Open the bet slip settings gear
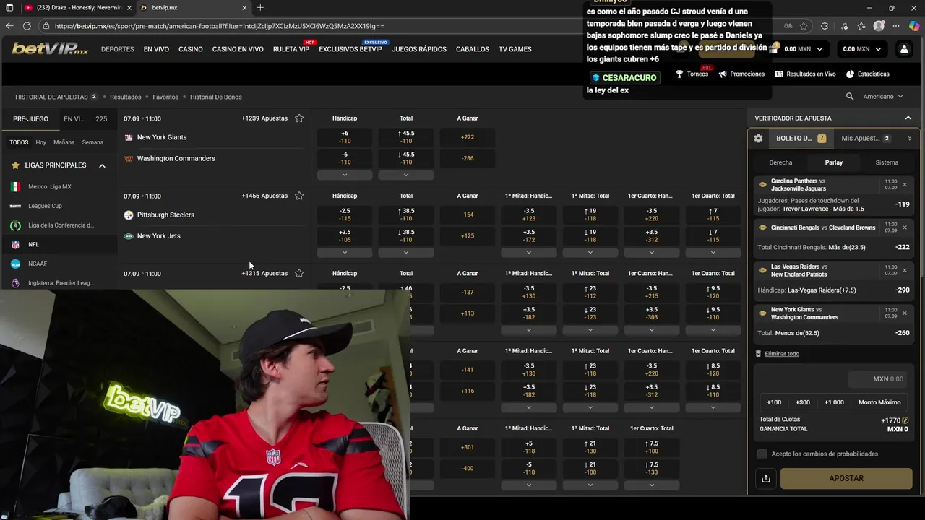This screenshot has width=925, height=520. pos(758,138)
